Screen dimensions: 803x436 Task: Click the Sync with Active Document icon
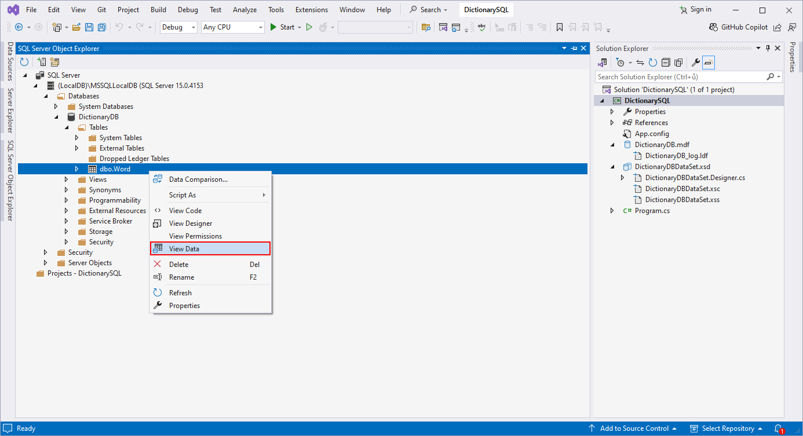641,63
